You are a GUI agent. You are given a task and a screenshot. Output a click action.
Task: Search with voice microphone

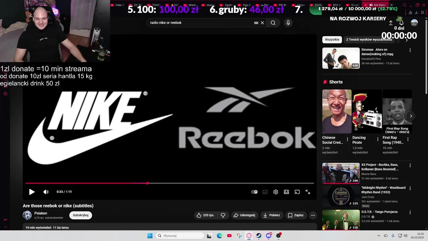pyautogui.click(x=288, y=23)
